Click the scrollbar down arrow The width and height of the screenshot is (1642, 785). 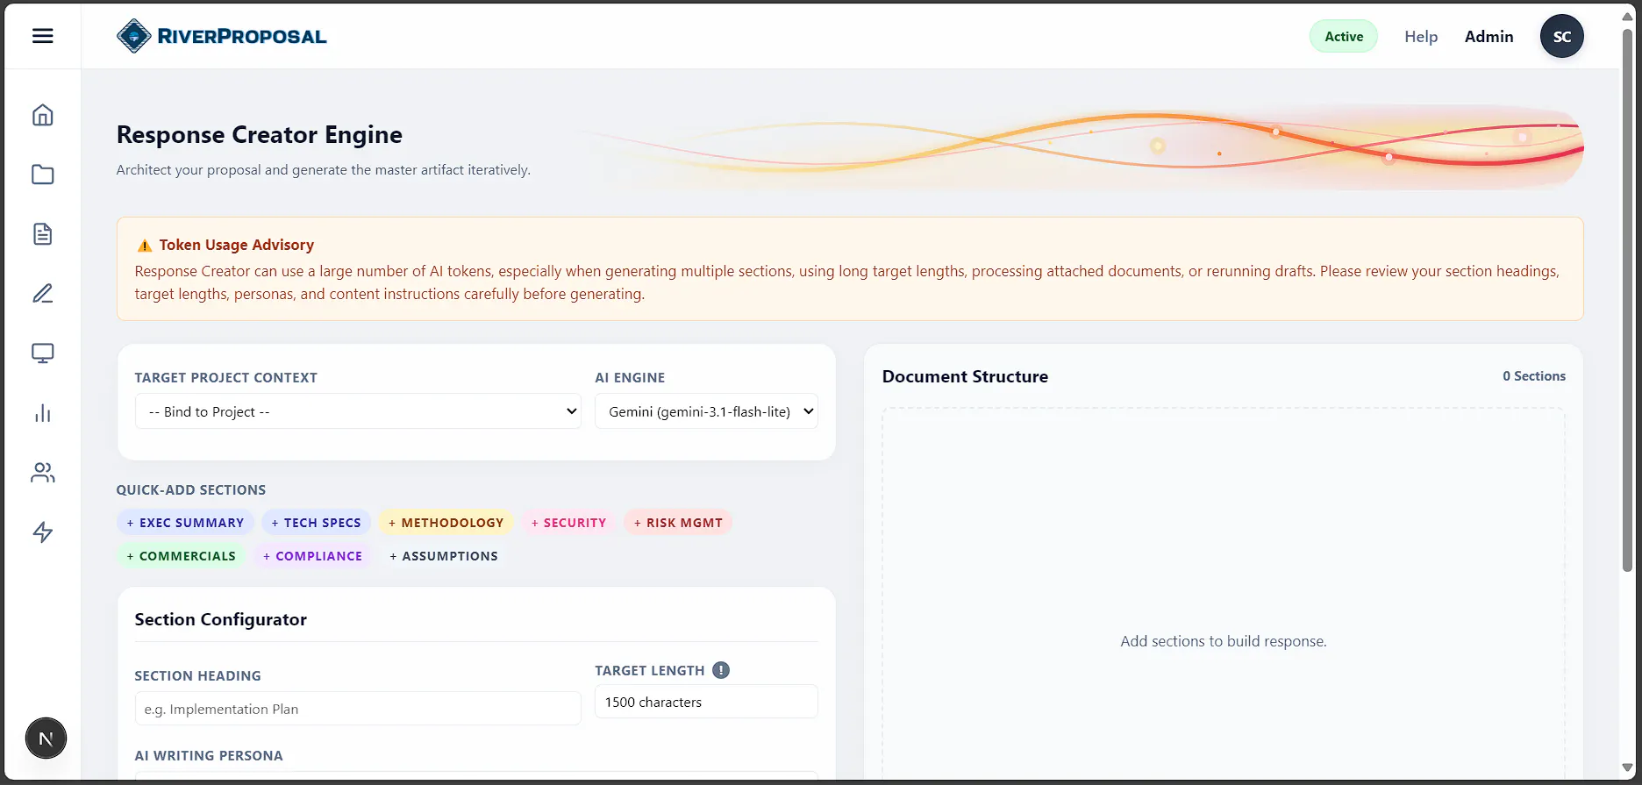[x=1628, y=767]
